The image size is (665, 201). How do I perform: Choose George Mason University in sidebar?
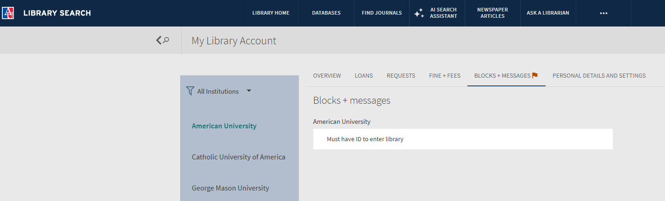pyautogui.click(x=230, y=188)
